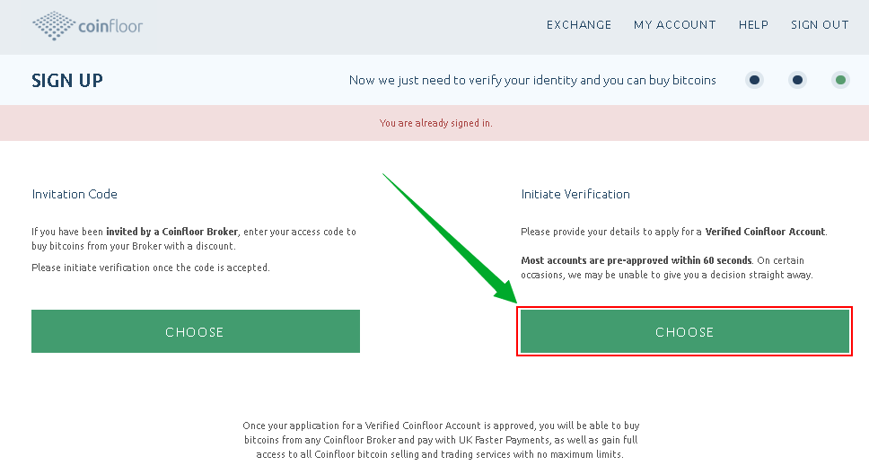Image resolution: width=869 pixels, height=474 pixels.
Task: Choose the Invitation Code option
Action: click(x=196, y=331)
